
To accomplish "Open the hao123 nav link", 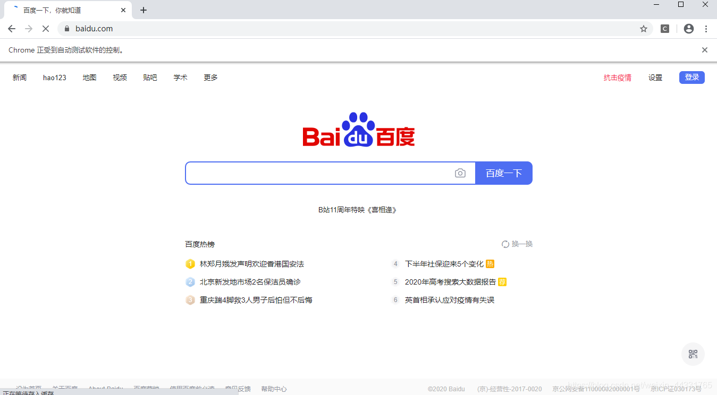I will 55,78.
